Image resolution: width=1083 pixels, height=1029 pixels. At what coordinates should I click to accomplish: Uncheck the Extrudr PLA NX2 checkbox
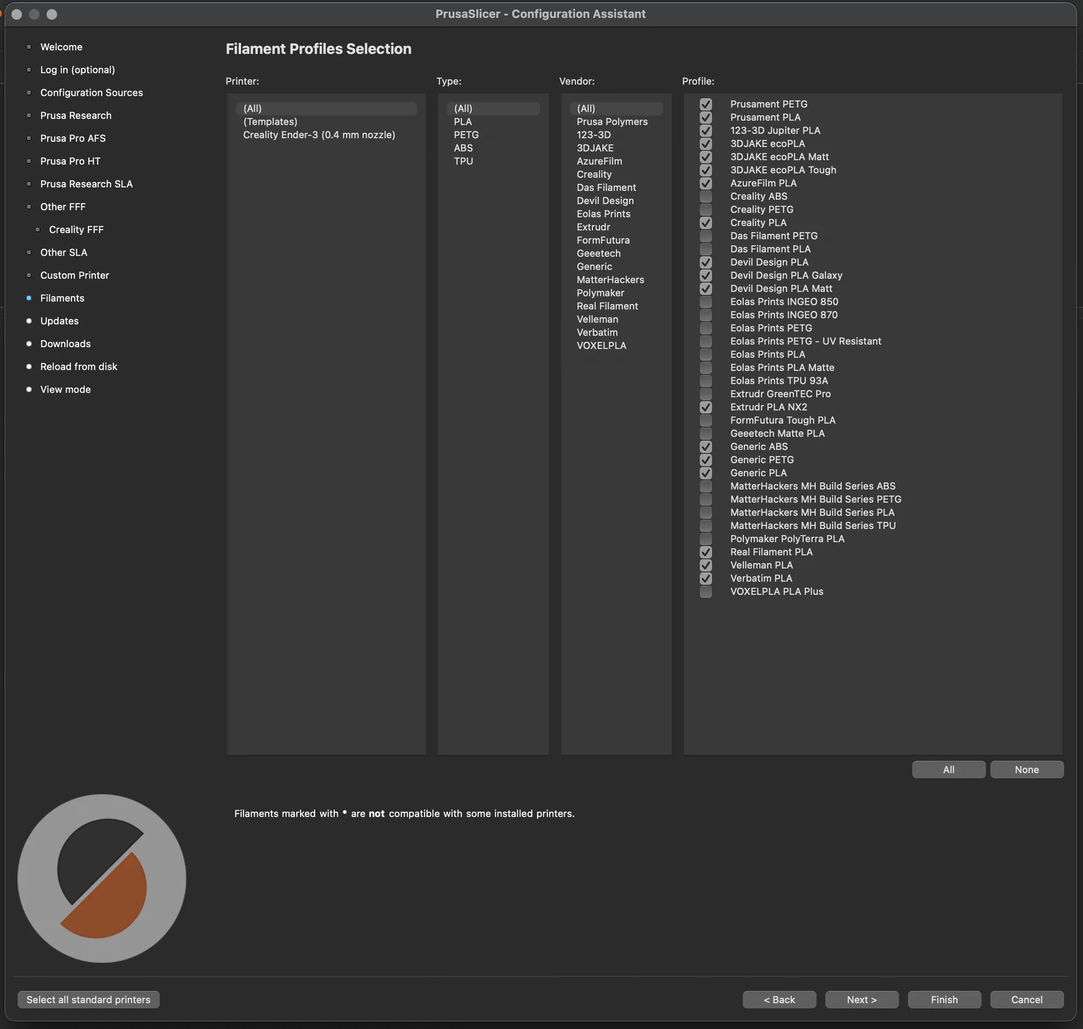pyautogui.click(x=706, y=407)
